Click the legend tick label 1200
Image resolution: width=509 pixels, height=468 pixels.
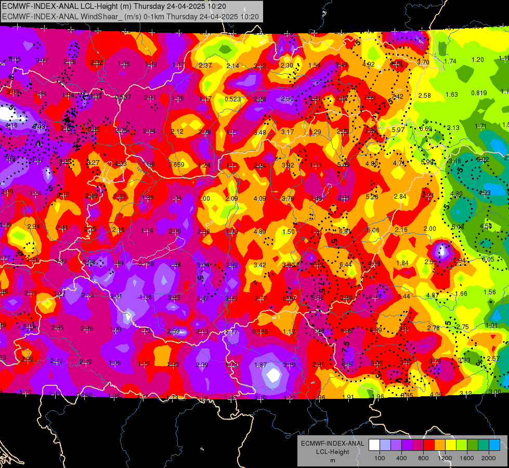pos(445,458)
